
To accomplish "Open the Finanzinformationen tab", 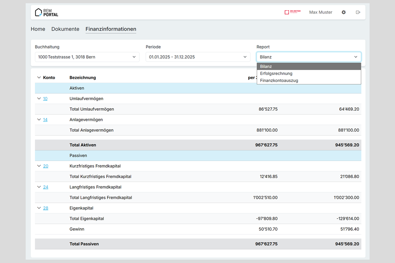I will click(111, 29).
